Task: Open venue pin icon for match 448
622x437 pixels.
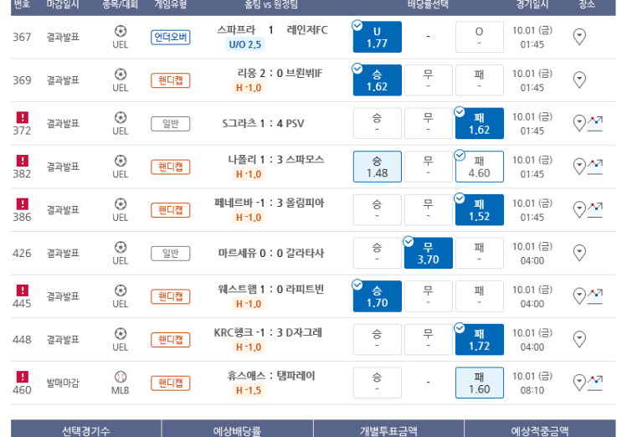Action: pyautogui.click(x=579, y=339)
